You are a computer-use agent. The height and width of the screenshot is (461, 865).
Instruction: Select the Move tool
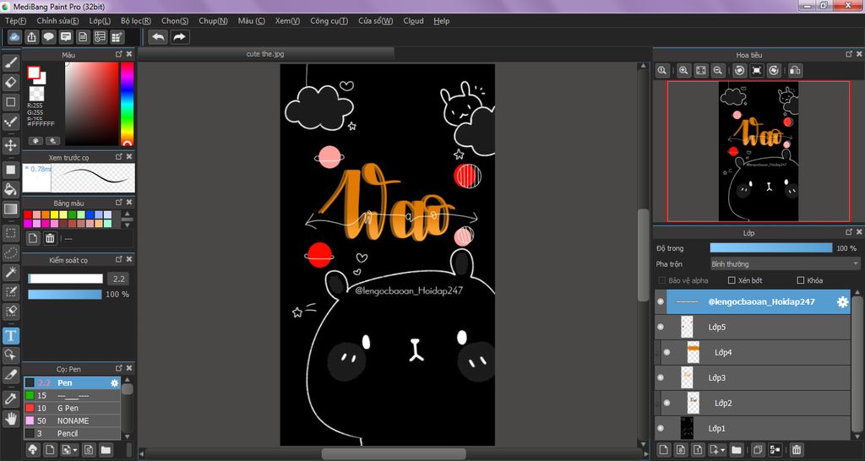(x=10, y=145)
